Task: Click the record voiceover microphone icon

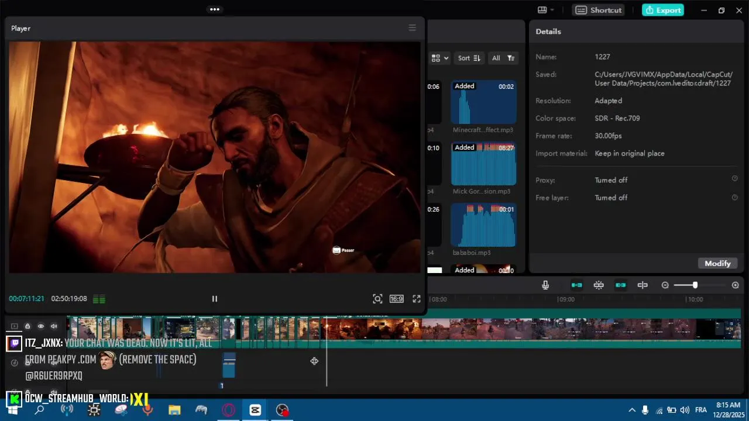Action: pos(545,285)
